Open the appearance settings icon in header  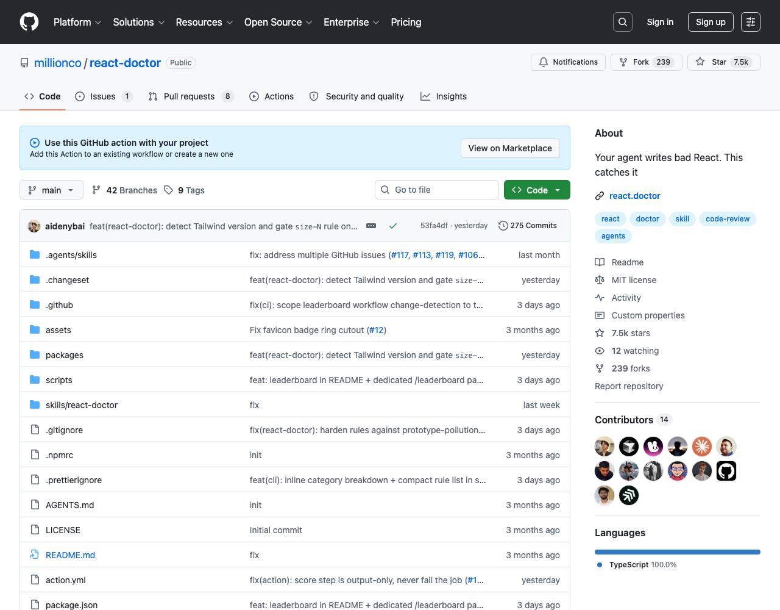click(x=751, y=22)
